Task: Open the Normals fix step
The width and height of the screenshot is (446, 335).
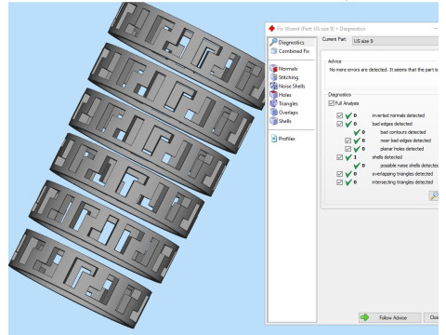Action: click(x=283, y=69)
